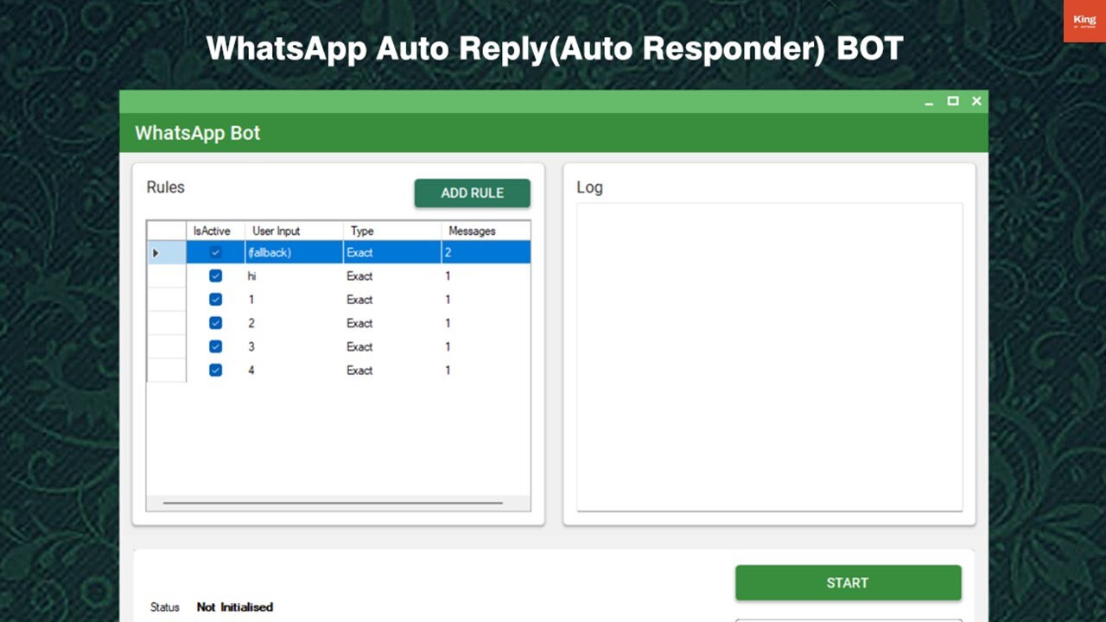1106x622 pixels.
Task: Sort by the User Input column header
Action: (x=294, y=231)
